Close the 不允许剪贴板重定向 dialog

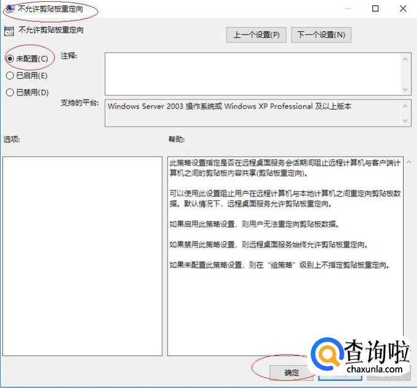[x=403, y=9]
